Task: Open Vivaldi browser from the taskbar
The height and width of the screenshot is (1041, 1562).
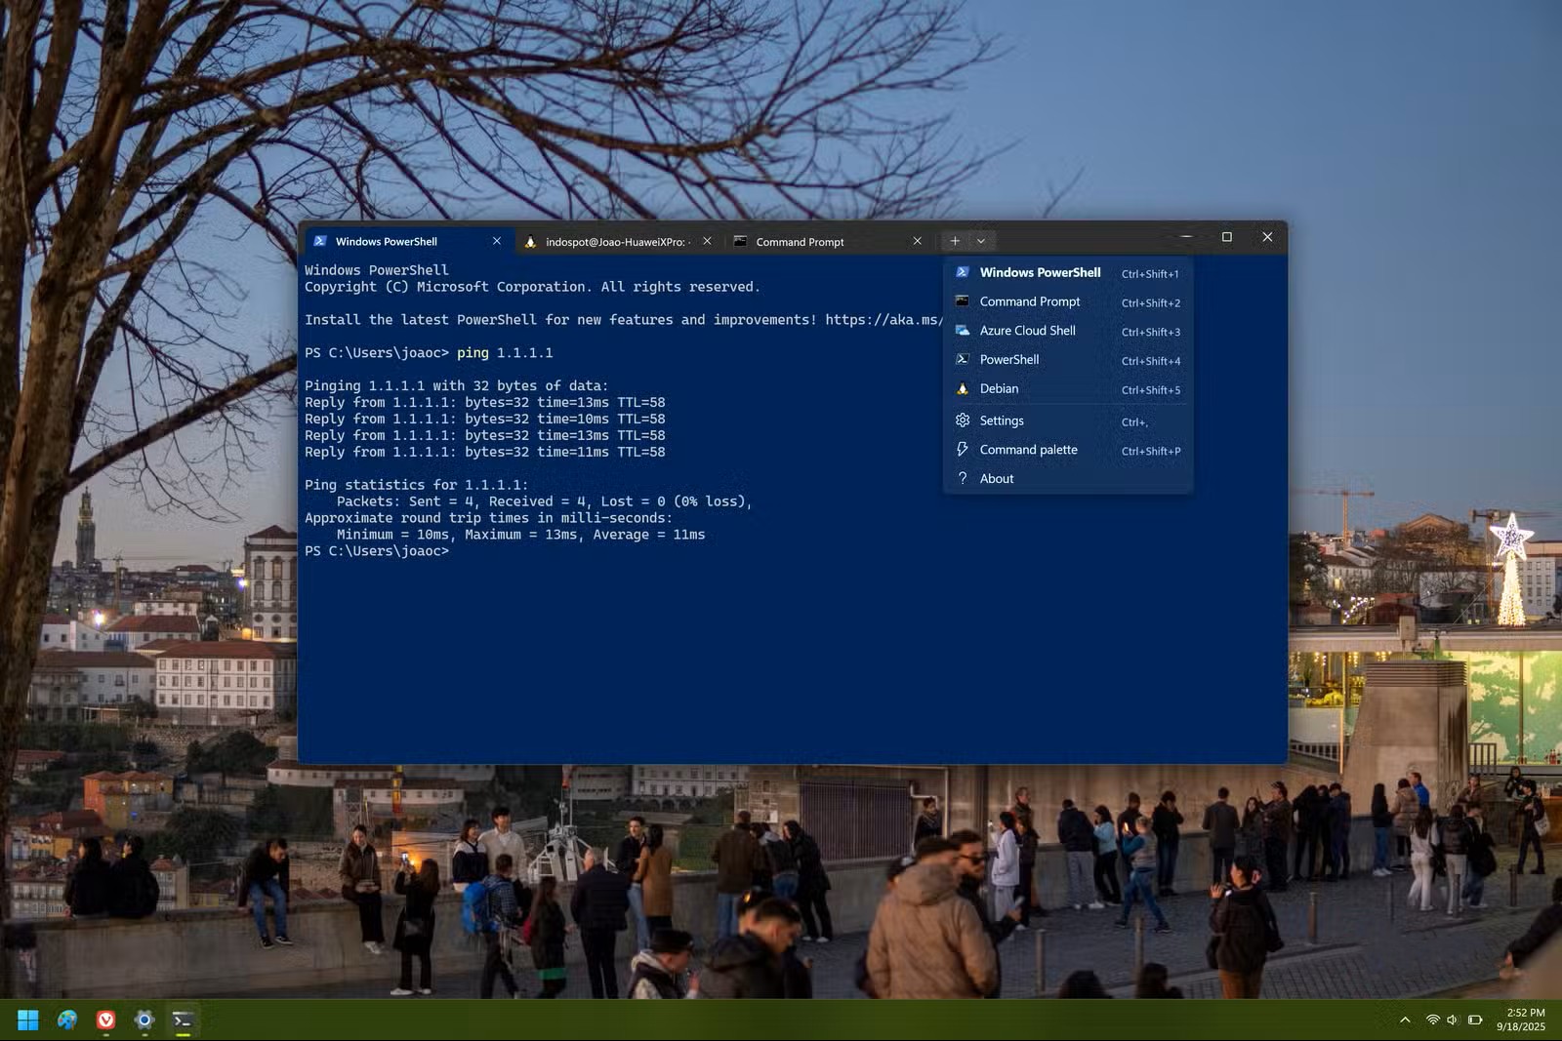Action: click(x=104, y=1019)
